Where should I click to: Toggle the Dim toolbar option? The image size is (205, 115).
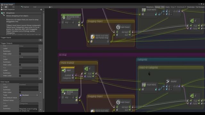click(163, 7)
